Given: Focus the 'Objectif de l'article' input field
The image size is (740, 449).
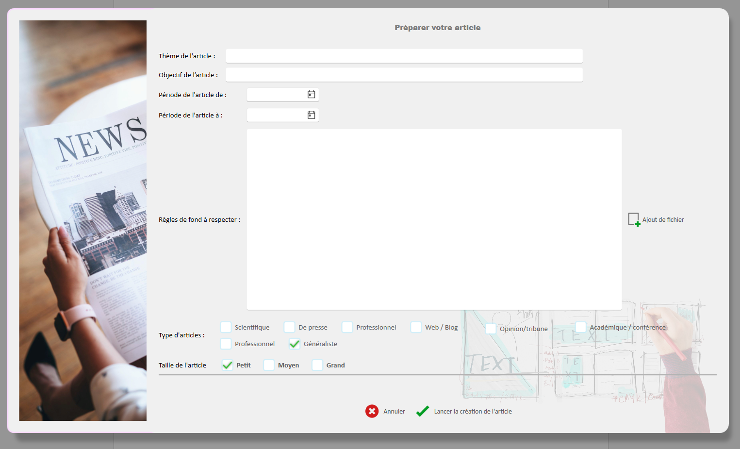Looking at the screenshot, I should [x=404, y=75].
